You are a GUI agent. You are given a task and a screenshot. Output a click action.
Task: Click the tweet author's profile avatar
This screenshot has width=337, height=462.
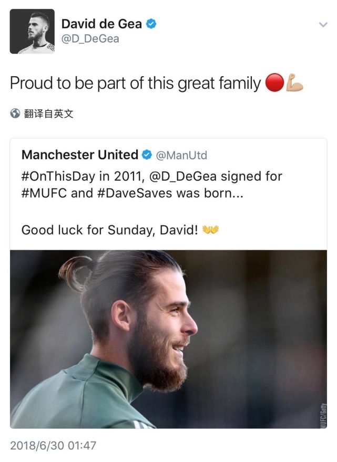tap(32, 32)
